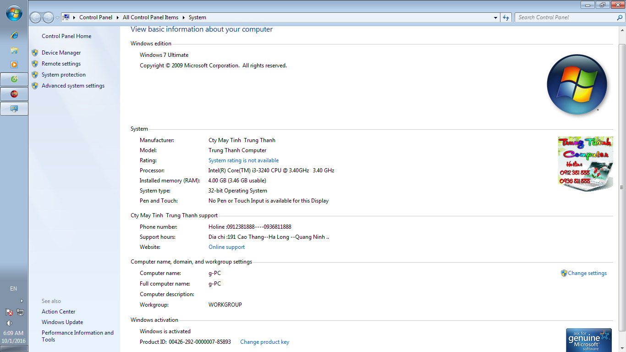Open the Windows Start menu orb

pyautogui.click(x=14, y=13)
